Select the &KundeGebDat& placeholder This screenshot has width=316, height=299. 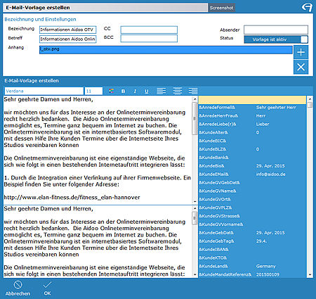tap(216, 233)
